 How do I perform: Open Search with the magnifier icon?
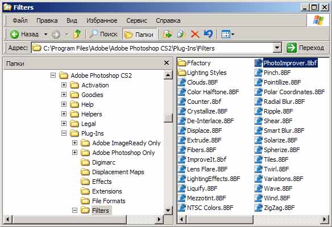pos(93,34)
